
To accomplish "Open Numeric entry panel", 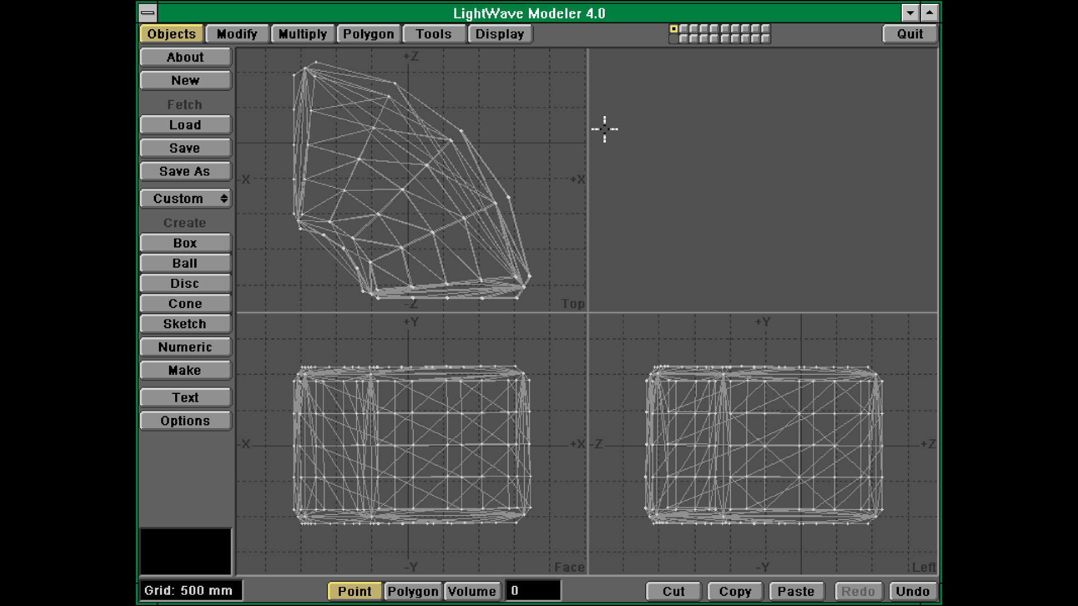I will (x=185, y=347).
